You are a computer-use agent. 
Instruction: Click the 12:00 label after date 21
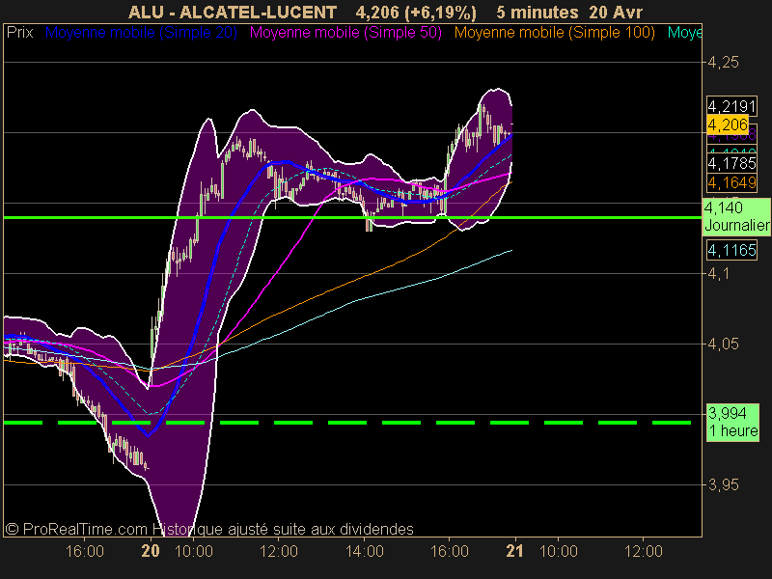click(644, 551)
